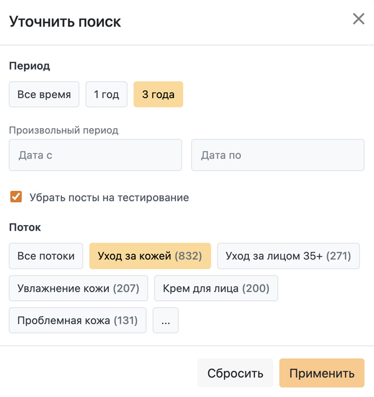Screen dimensions: 374x397
Task: Uncheck the Убрать посты на тестирование checkbox
Action: click(x=16, y=197)
